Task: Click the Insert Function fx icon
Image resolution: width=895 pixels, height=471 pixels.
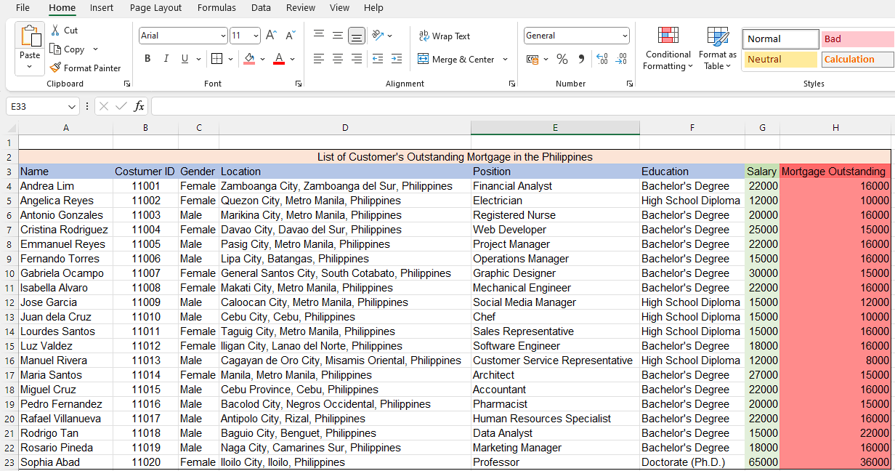Action: click(x=139, y=106)
